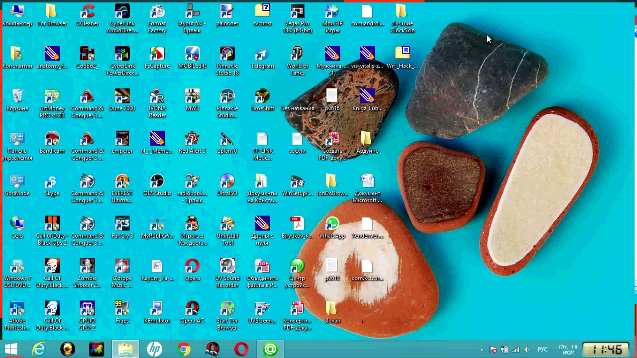Open the UltraISO shortcut
The height and width of the screenshot is (358, 637).
click(227, 185)
